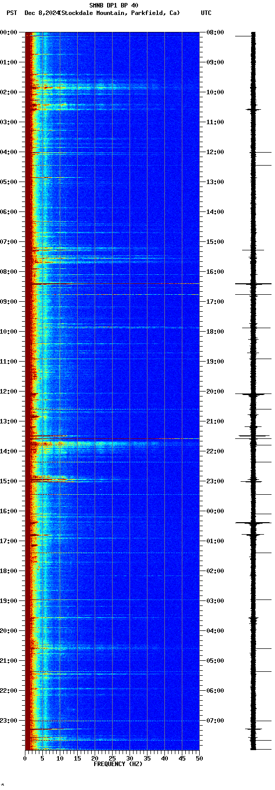Select the "05:00" label on PST axis

point(8,182)
